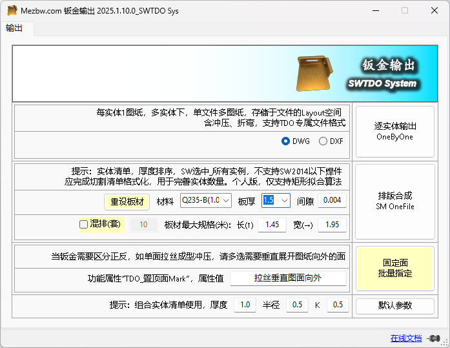Click the sheet metal part logo in the banner
The image size is (450, 348).
(314, 74)
